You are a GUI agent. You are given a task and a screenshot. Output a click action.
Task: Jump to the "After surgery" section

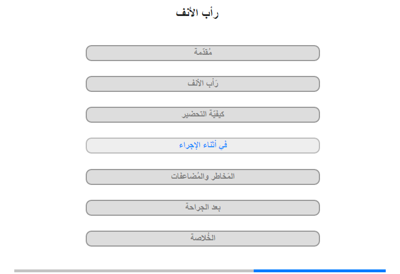click(202, 208)
